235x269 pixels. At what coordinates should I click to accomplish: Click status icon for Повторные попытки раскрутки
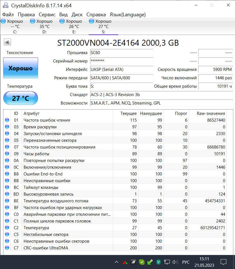[x=7, y=160]
